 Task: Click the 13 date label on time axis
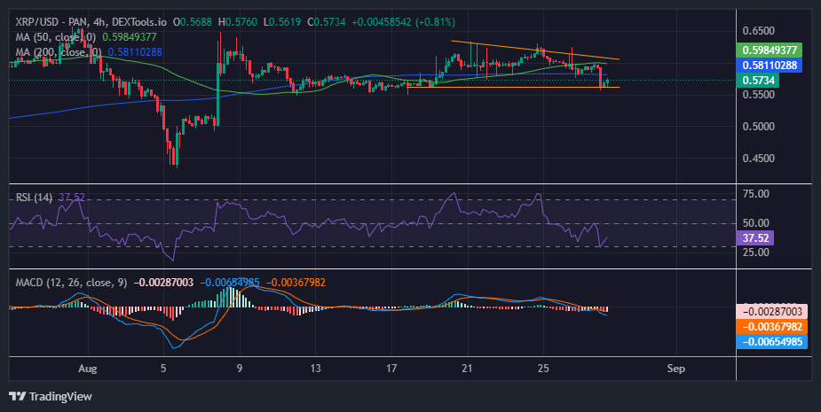click(x=315, y=369)
